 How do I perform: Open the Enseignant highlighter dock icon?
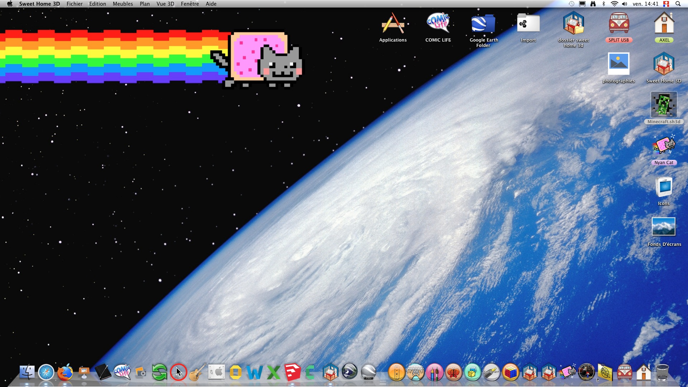pyautogui.click(x=492, y=372)
